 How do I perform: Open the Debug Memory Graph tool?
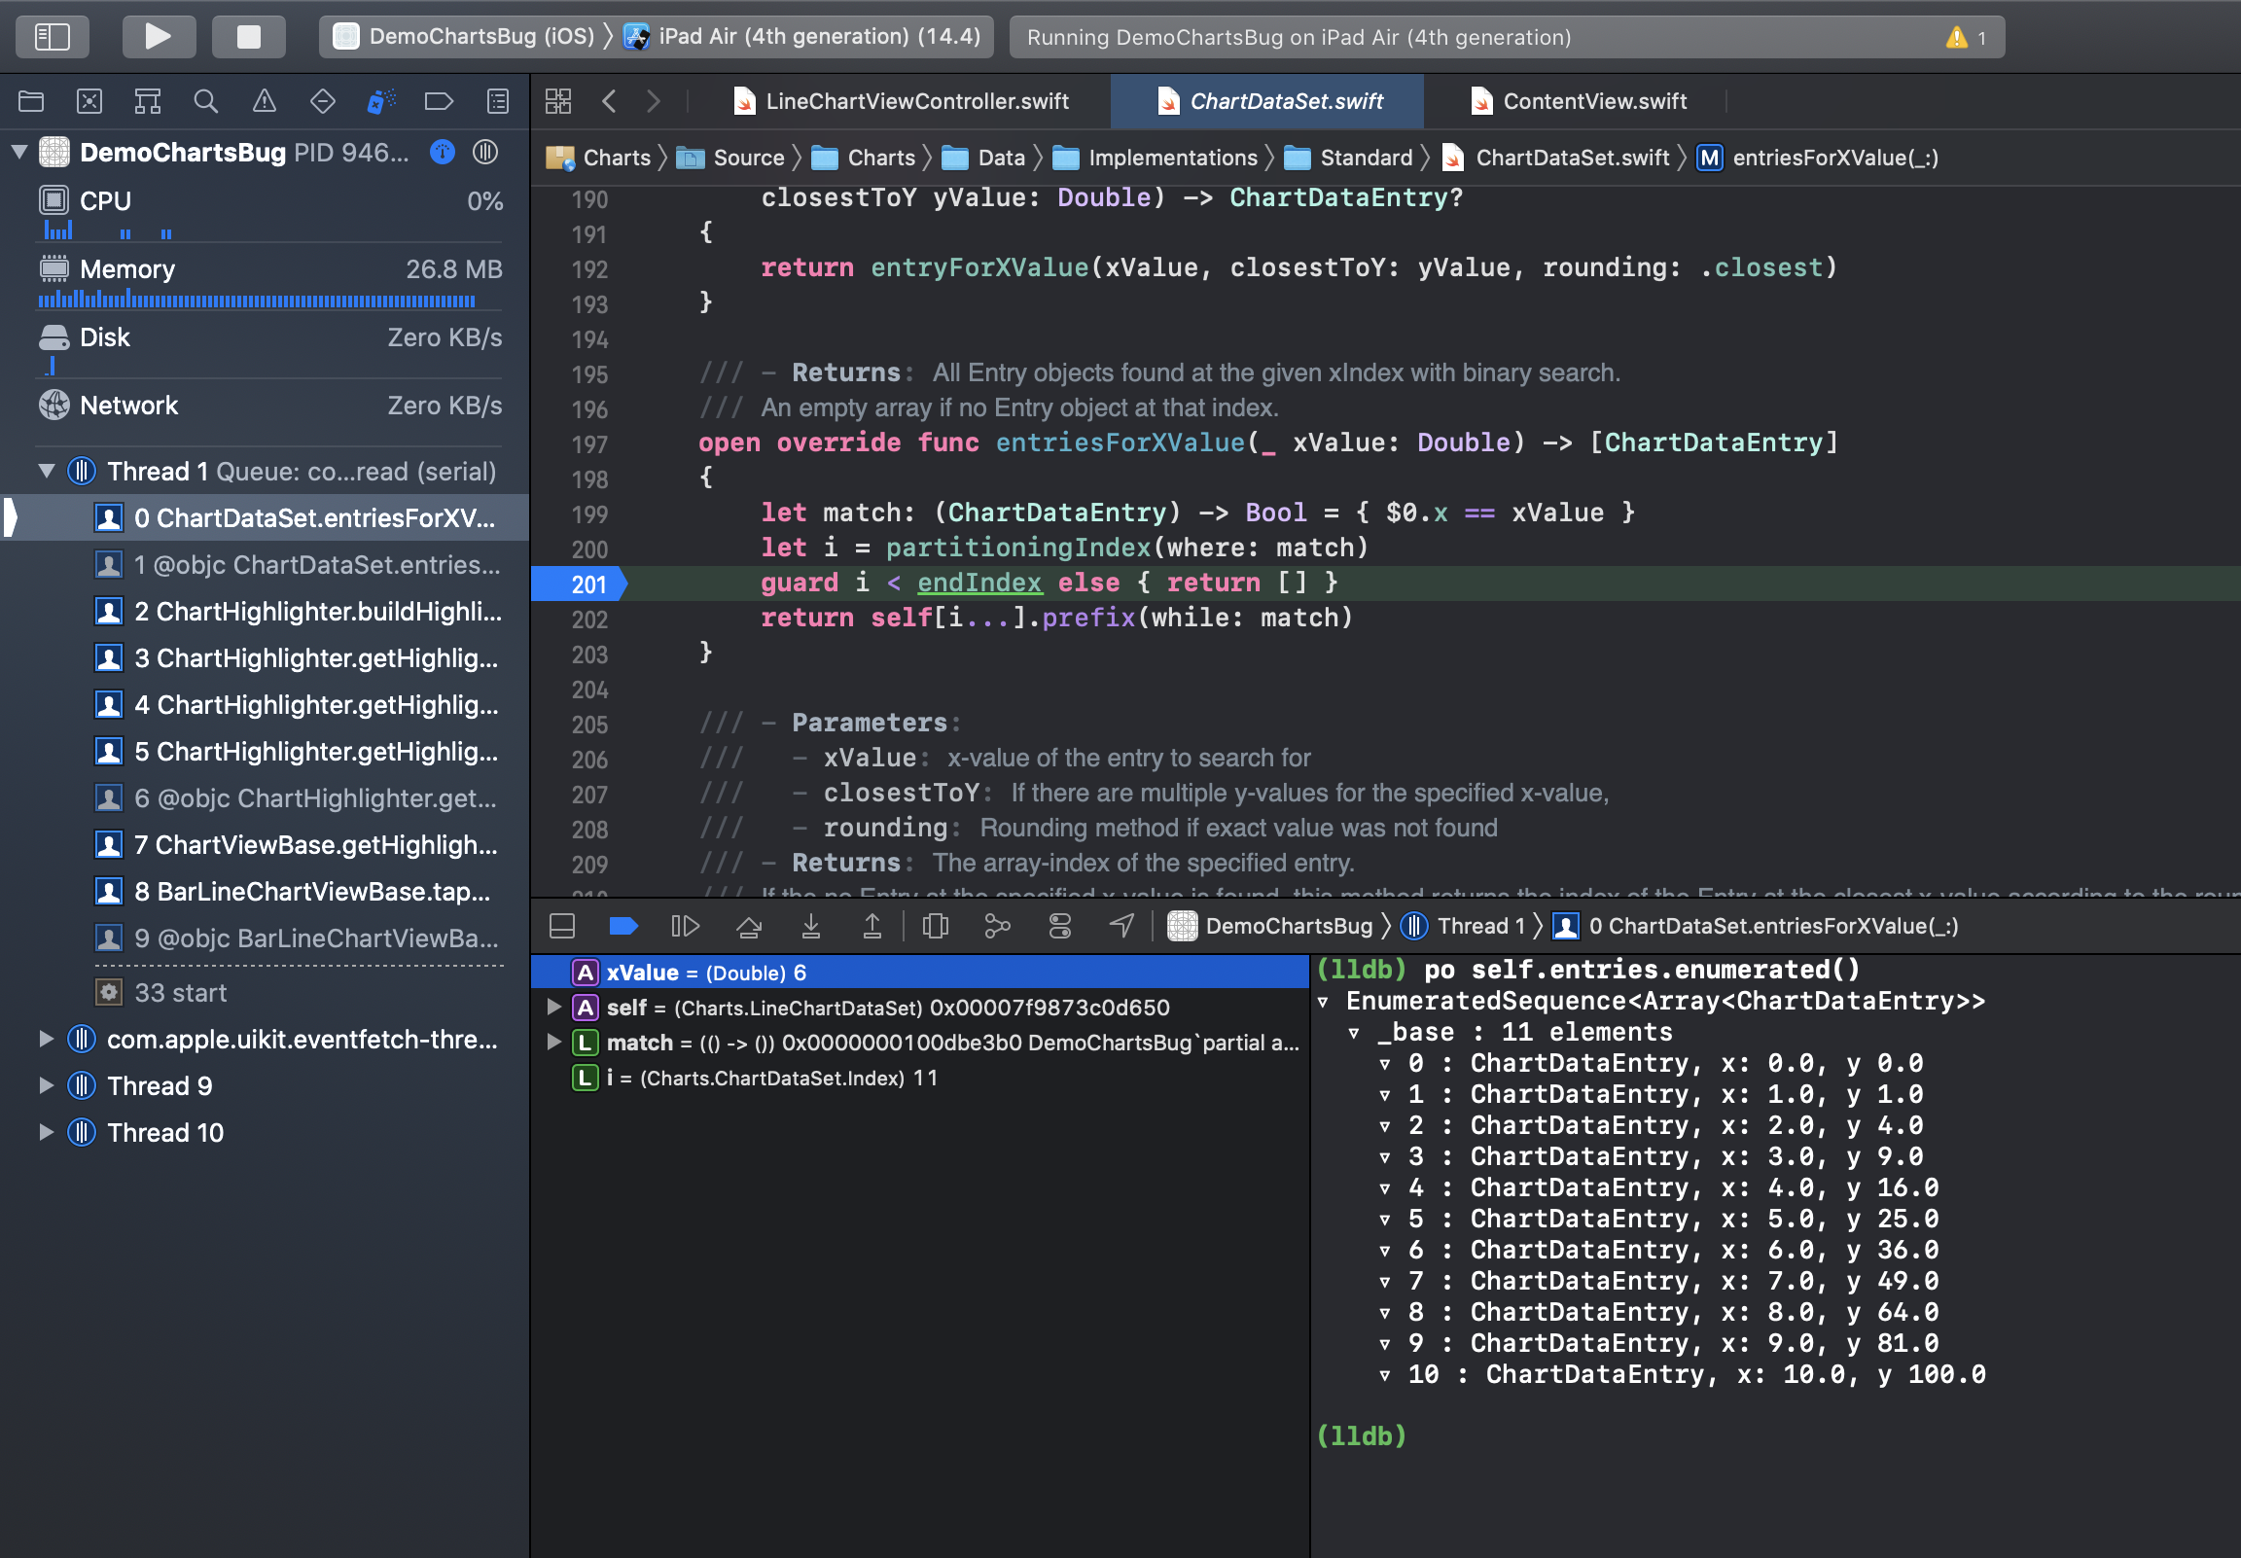[x=997, y=926]
